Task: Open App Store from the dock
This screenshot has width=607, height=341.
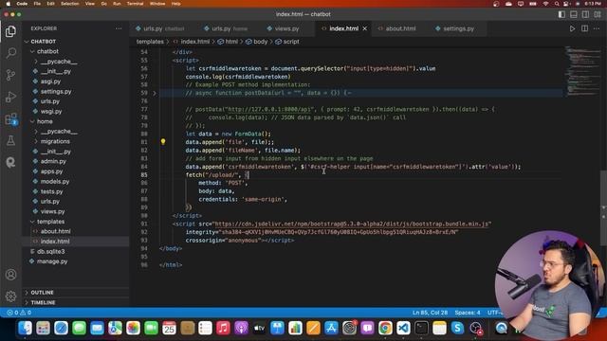Action: click(x=331, y=329)
